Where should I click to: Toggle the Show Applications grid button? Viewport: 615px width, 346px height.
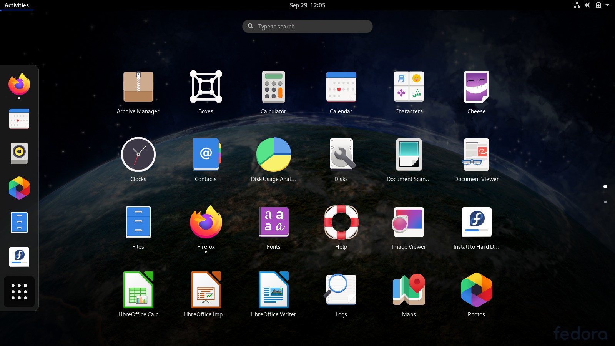[x=19, y=292]
